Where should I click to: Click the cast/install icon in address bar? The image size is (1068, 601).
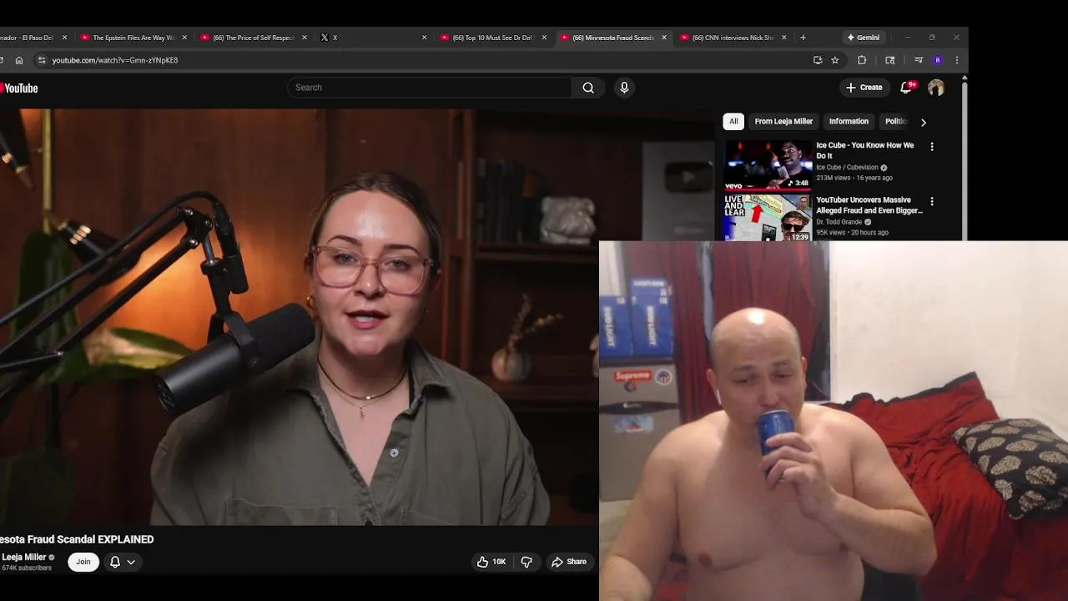click(818, 60)
